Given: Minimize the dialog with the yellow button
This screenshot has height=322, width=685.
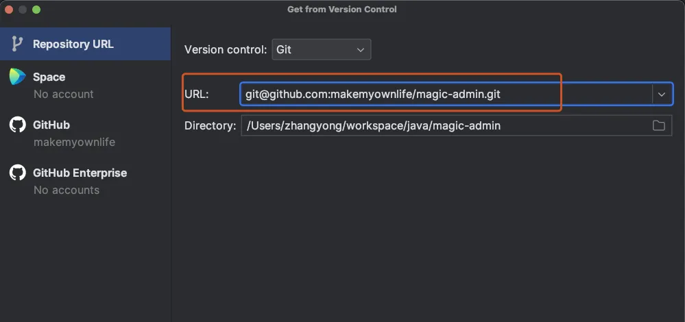Looking at the screenshot, I should [23, 10].
